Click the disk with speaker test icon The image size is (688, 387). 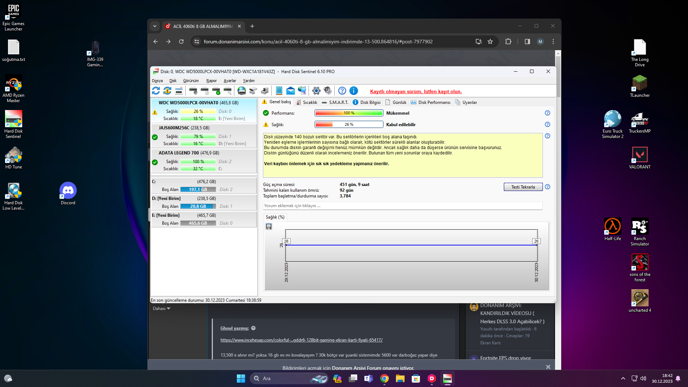[x=193, y=91]
